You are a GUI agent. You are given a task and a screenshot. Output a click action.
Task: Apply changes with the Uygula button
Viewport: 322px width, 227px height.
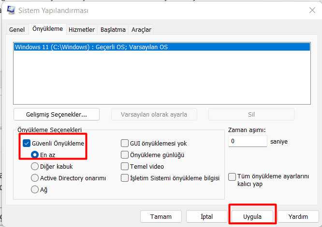tap(252, 216)
